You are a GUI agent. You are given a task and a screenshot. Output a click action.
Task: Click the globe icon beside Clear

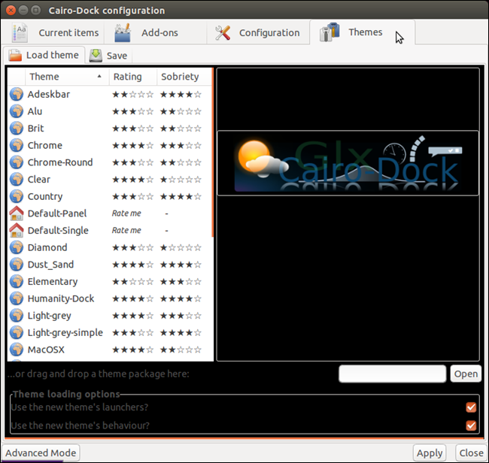pyautogui.click(x=17, y=179)
